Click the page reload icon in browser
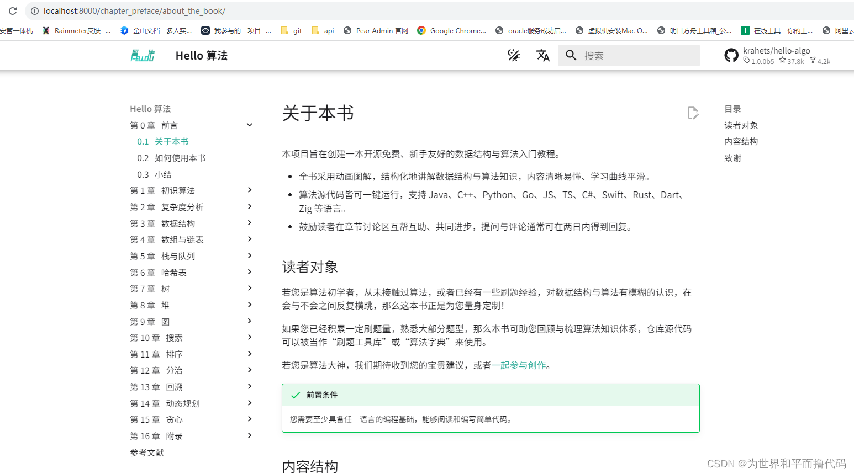Image resolution: width=854 pixels, height=474 pixels. pos(12,10)
